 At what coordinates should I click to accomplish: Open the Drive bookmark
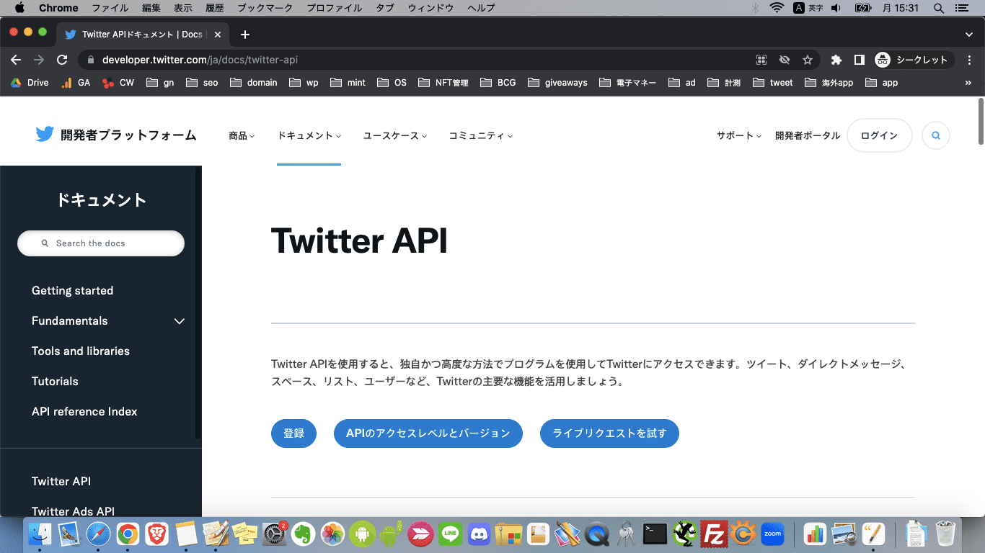click(x=30, y=83)
